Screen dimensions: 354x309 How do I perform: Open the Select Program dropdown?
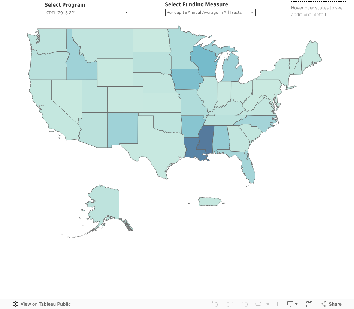(x=88, y=13)
